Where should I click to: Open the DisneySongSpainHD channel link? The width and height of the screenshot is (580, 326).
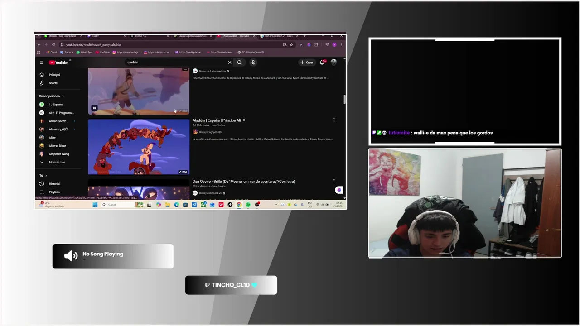(x=210, y=132)
